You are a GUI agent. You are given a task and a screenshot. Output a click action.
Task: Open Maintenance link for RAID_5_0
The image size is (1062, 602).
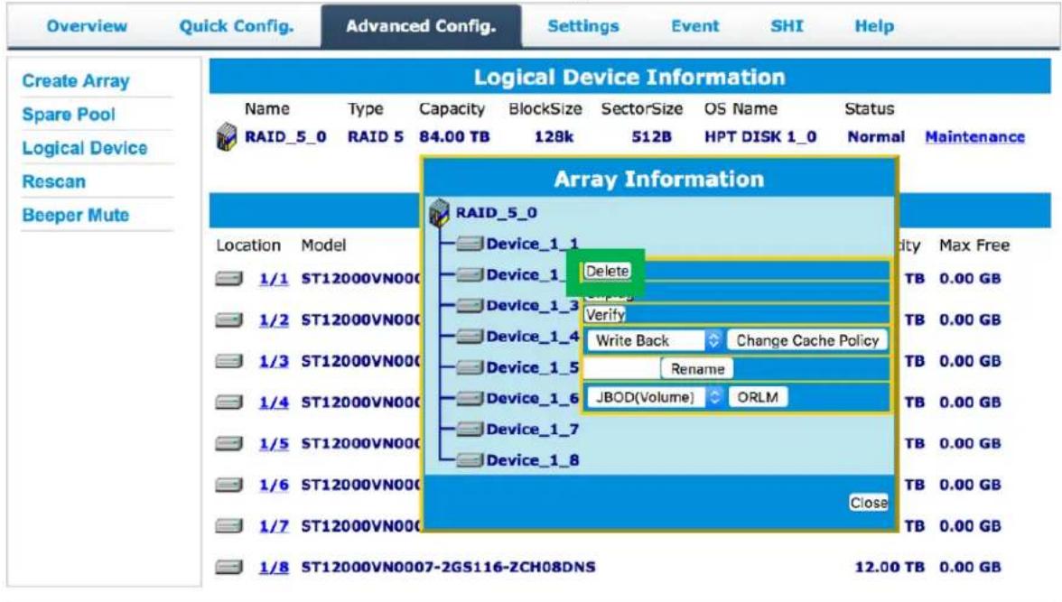click(974, 137)
